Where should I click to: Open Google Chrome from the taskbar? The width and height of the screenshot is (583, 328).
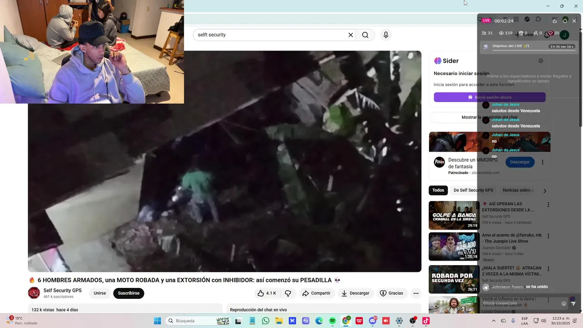pos(346,321)
